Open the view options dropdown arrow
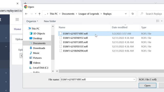The width and height of the screenshot is (164, 92). pos(162,21)
